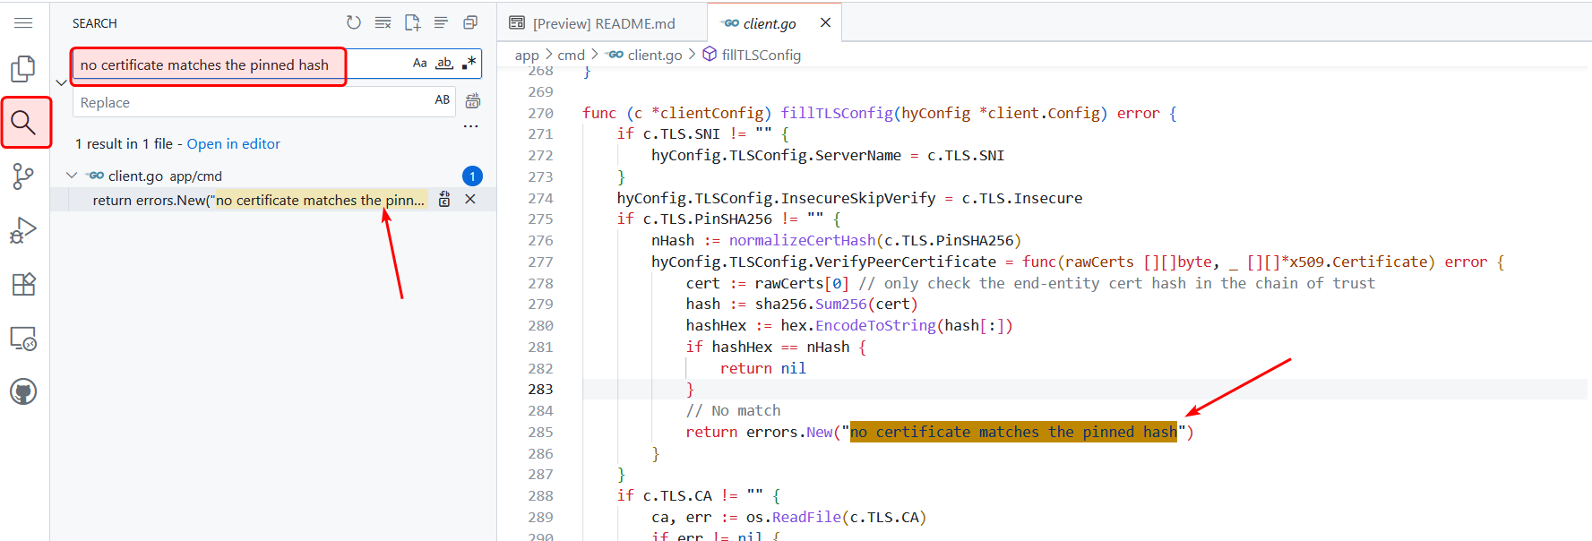Toggle Match Case in search box
The height and width of the screenshot is (541, 1592).
click(x=419, y=64)
